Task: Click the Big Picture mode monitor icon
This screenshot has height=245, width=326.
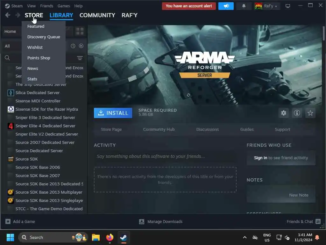Action: (288, 6)
